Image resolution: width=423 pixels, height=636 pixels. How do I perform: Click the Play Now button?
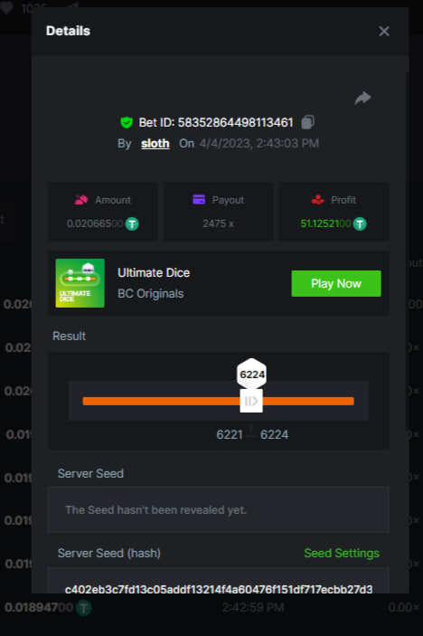[x=336, y=283]
